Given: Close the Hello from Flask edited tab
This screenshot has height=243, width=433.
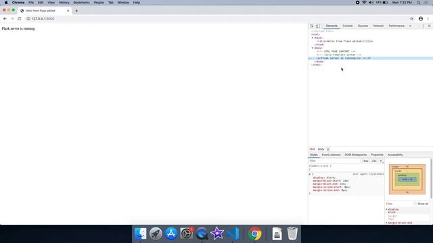Looking at the screenshot, I should point(68,11).
